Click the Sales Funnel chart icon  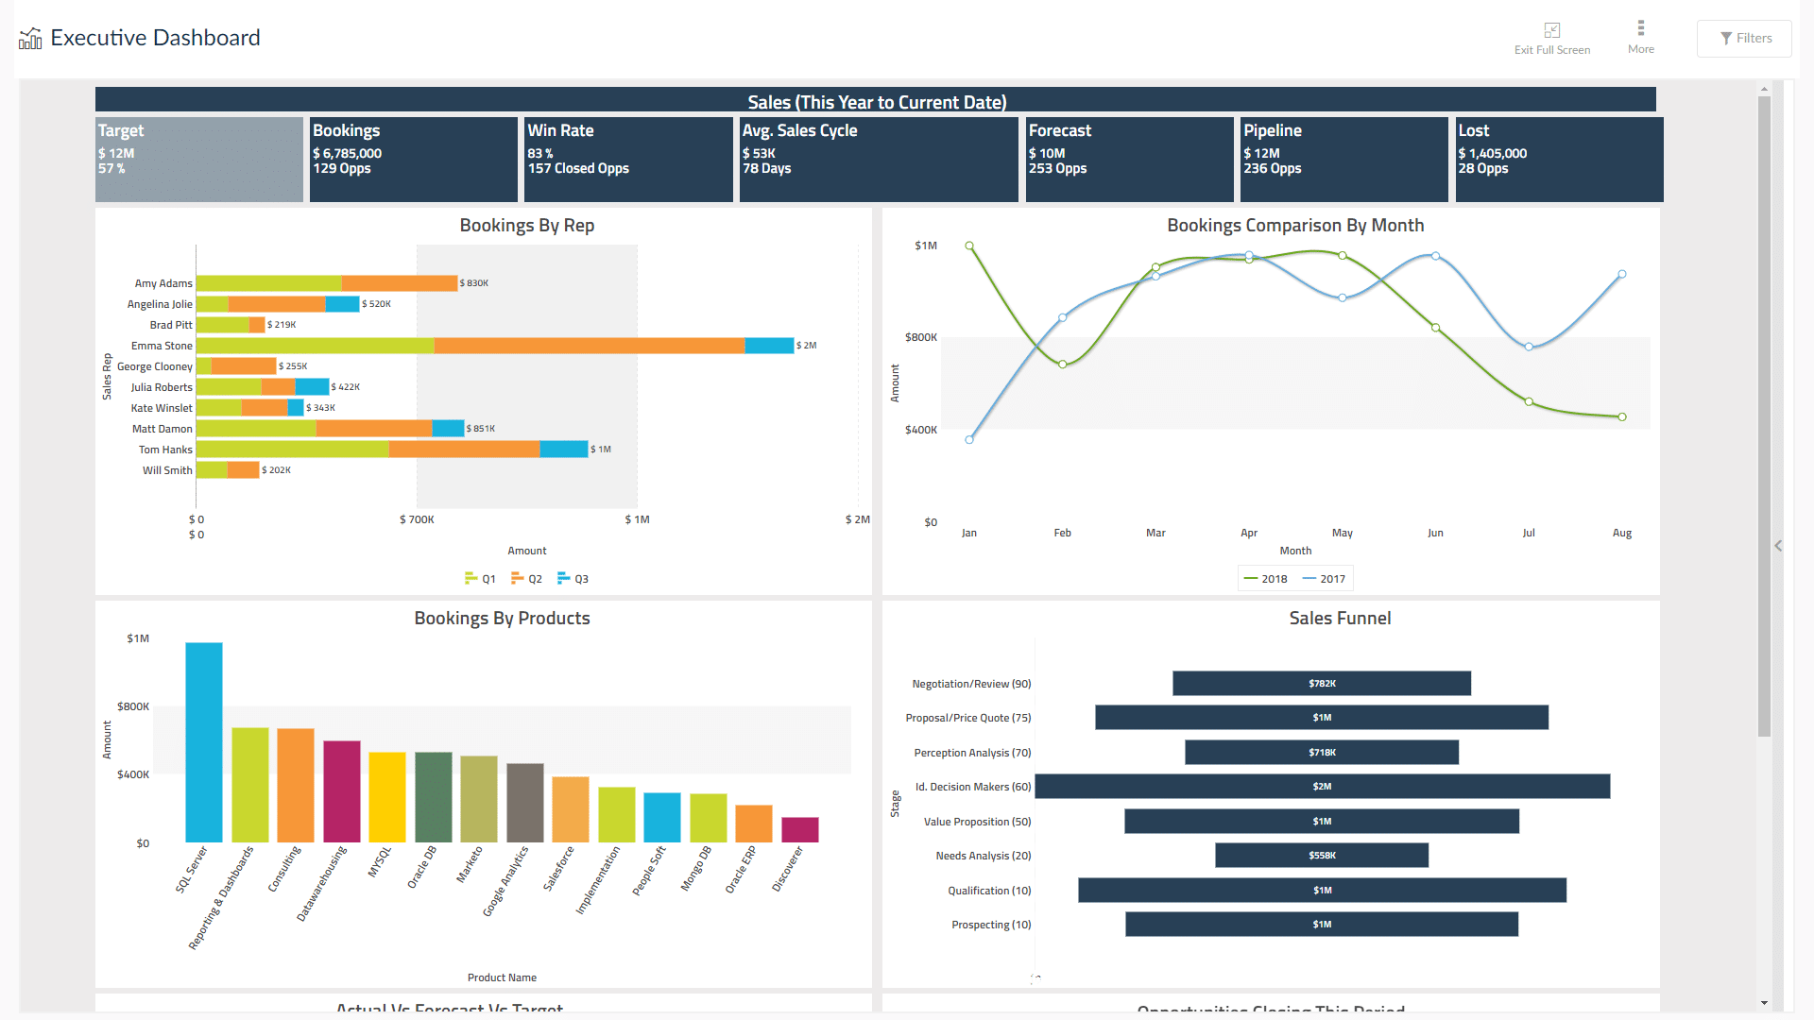coord(1341,619)
